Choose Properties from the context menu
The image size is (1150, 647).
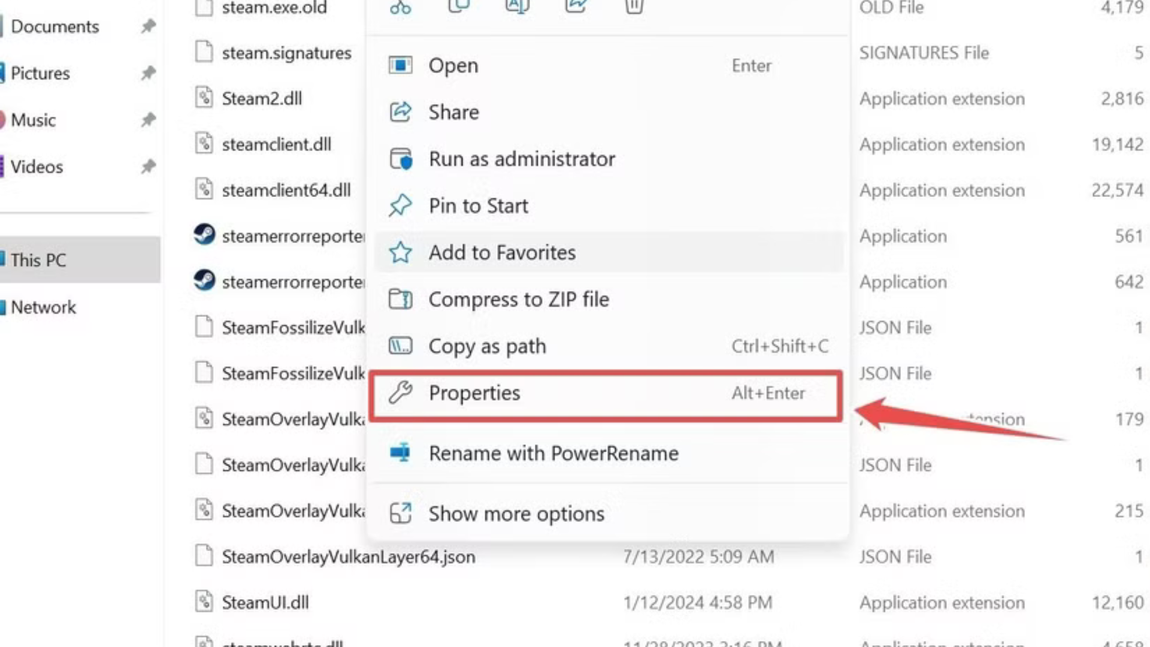pos(474,393)
